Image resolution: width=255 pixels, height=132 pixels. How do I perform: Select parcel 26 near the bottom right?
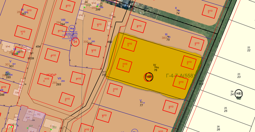point(218,129)
